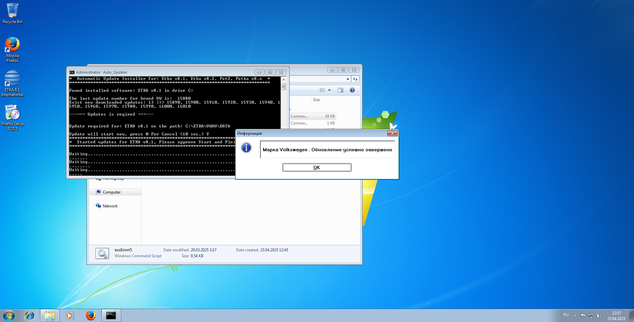Launch Firefox from the taskbar

[90, 315]
